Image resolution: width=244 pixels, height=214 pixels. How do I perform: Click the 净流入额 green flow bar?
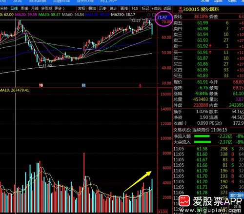click(x=202, y=136)
